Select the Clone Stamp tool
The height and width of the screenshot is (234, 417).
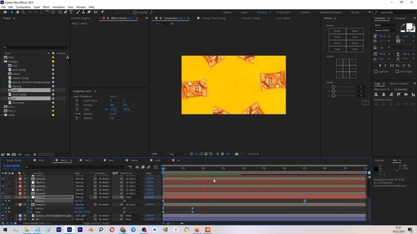click(x=83, y=12)
